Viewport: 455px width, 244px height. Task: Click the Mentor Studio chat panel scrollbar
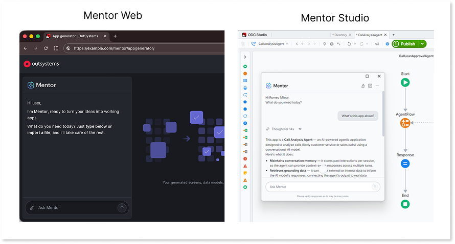(x=383, y=114)
